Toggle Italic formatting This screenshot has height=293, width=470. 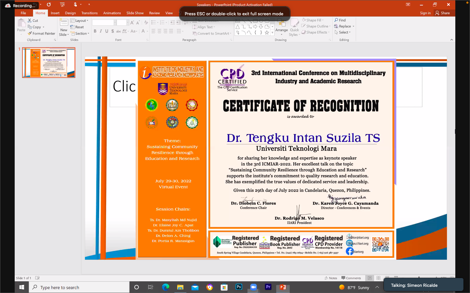(101, 31)
